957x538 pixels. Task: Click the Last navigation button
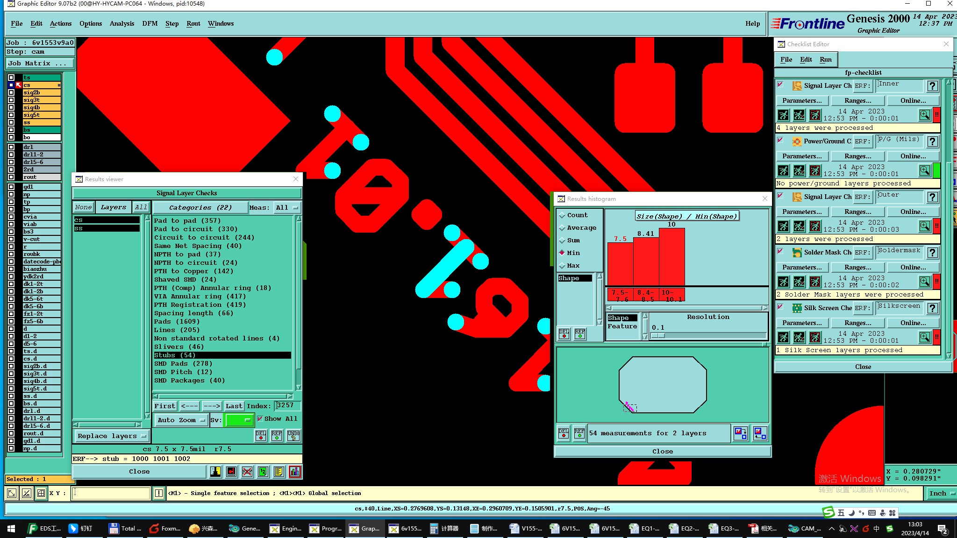[x=234, y=406]
